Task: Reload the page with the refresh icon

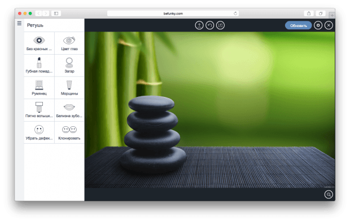Action: pos(235,14)
